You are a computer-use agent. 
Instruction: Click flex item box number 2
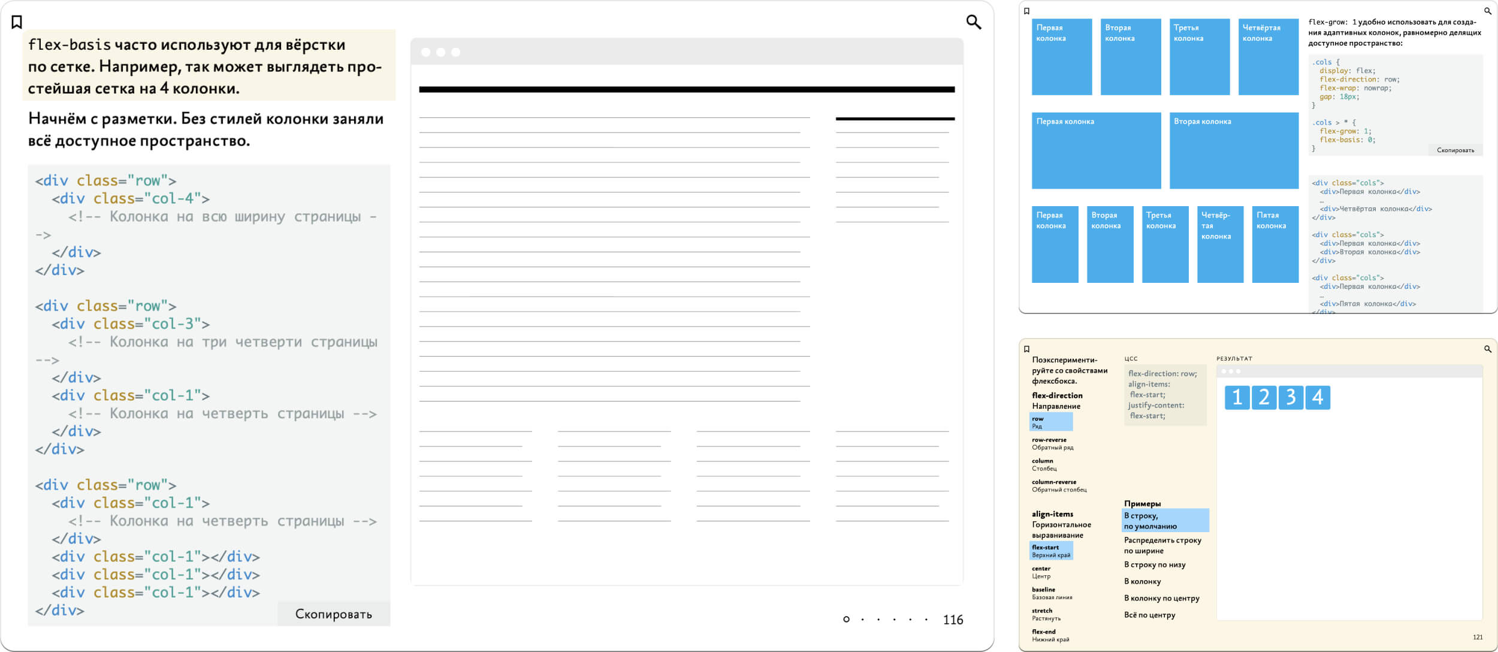[x=1264, y=397]
